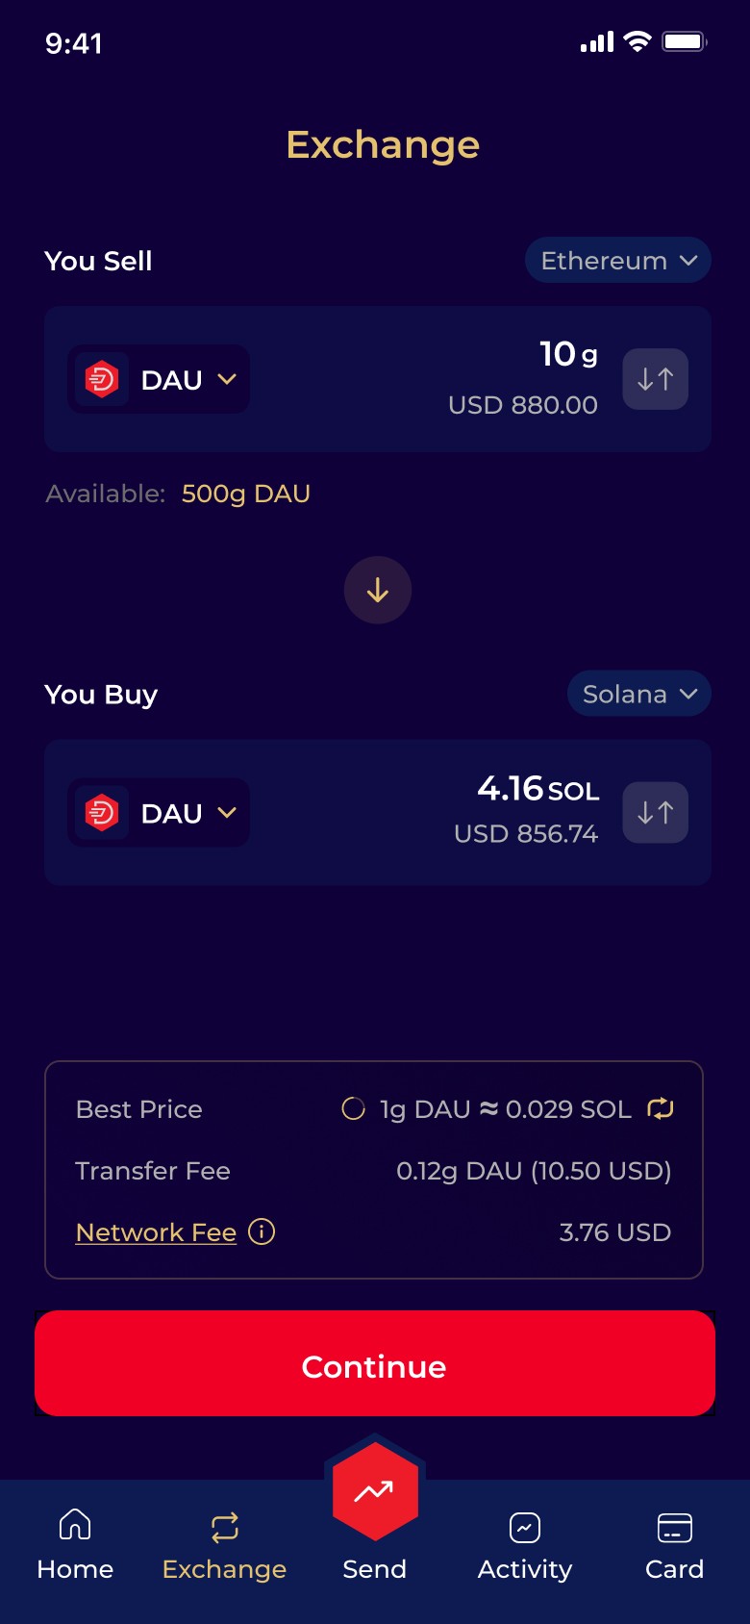Click the round down-arrow swap direction button
Image resolution: width=750 pixels, height=1624 pixels.
tap(378, 590)
